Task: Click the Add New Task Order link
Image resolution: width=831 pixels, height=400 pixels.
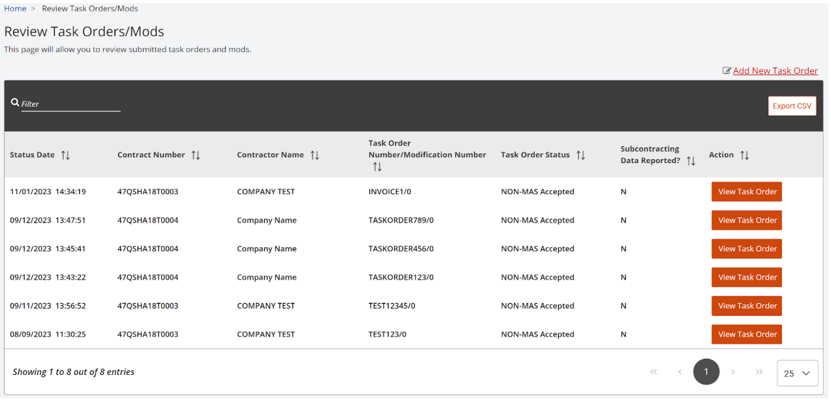Action: tap(775, 70)
